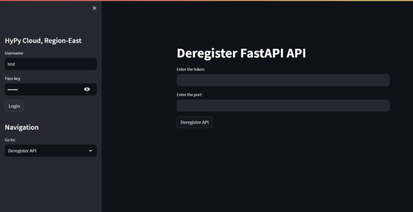Image resolution: width=413 pixels, height=212 pixels.
Task: Close the sidebar with the X icon
Action: tap(95, 8)
